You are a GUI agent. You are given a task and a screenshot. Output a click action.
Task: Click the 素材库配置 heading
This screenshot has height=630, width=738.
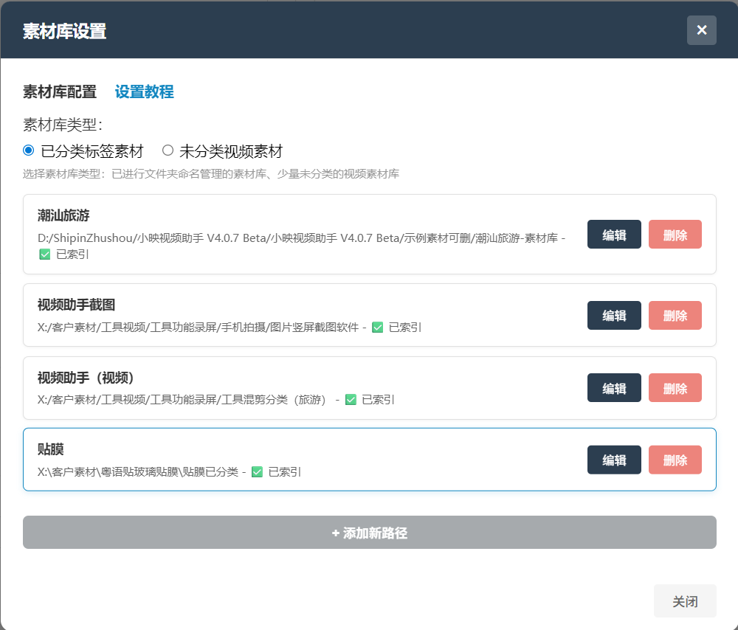pyautogui.click(x=60, y=91)
